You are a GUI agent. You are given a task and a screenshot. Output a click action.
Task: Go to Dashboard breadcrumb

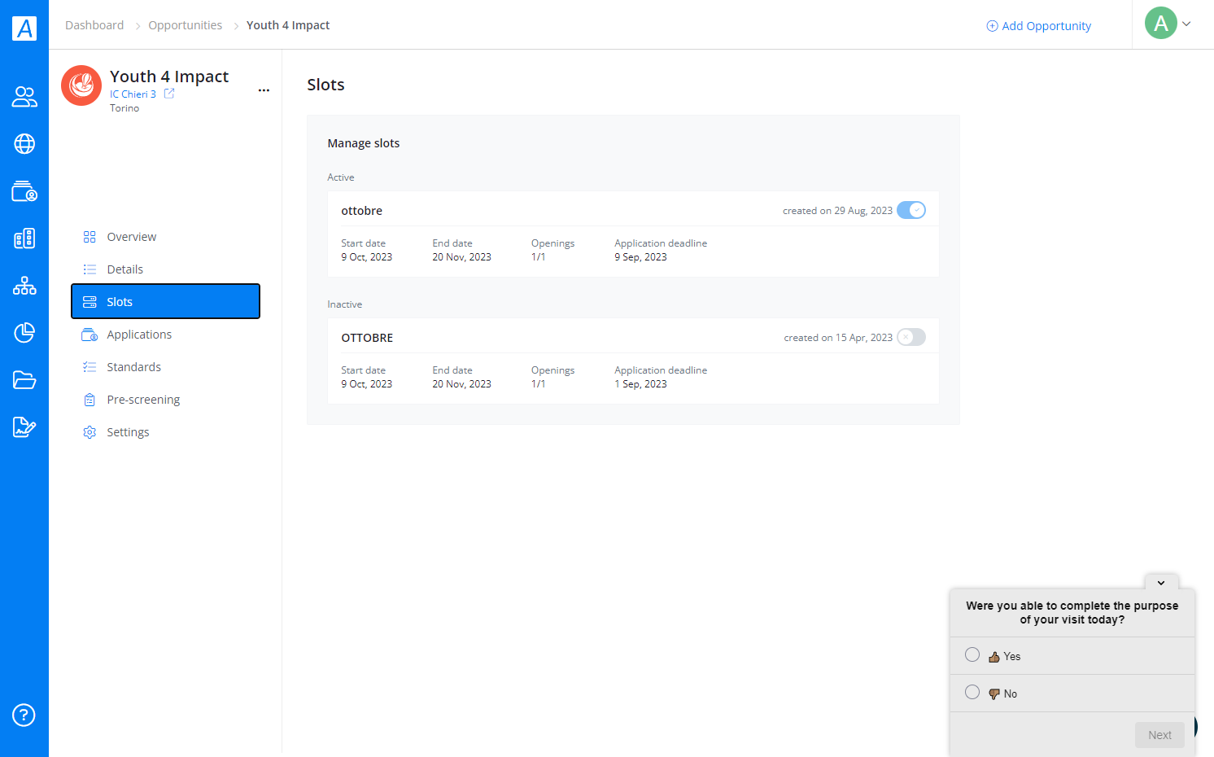coord(94,25)
